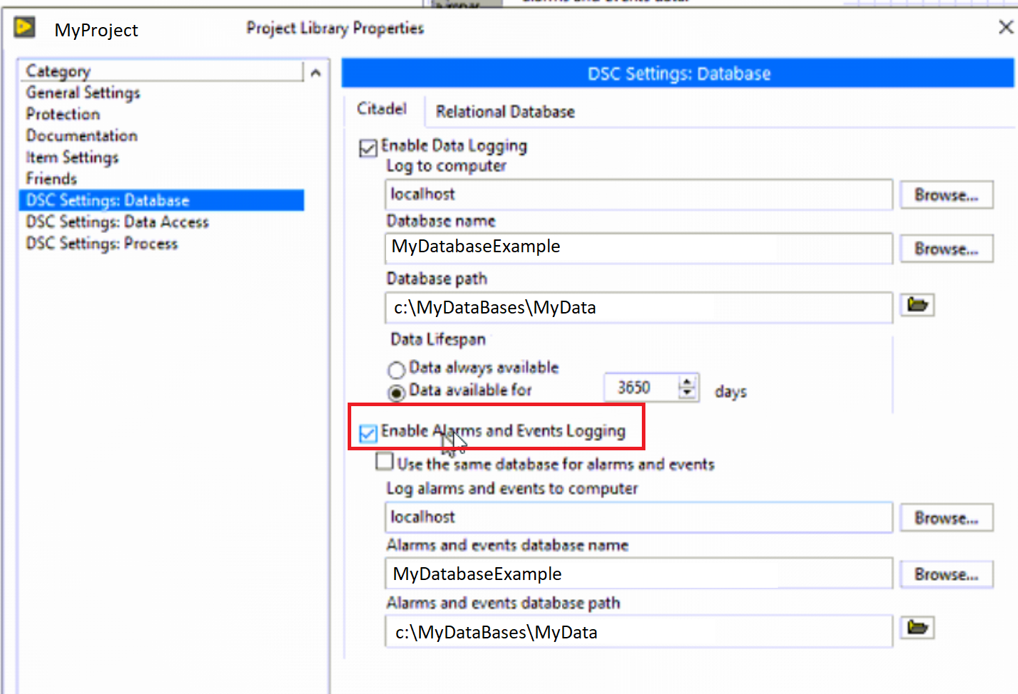Click the Database path input field
Screen dimensions: 1018x694
click(638, 308)
